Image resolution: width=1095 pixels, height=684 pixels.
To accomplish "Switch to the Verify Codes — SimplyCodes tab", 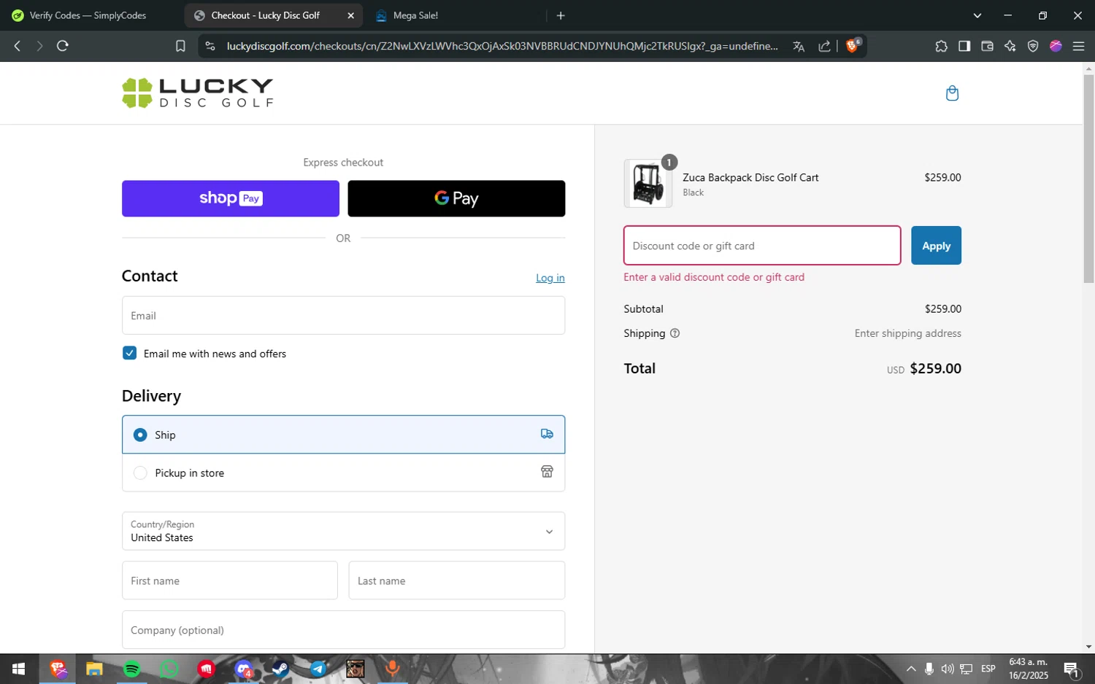I will [x=88, y=15].
